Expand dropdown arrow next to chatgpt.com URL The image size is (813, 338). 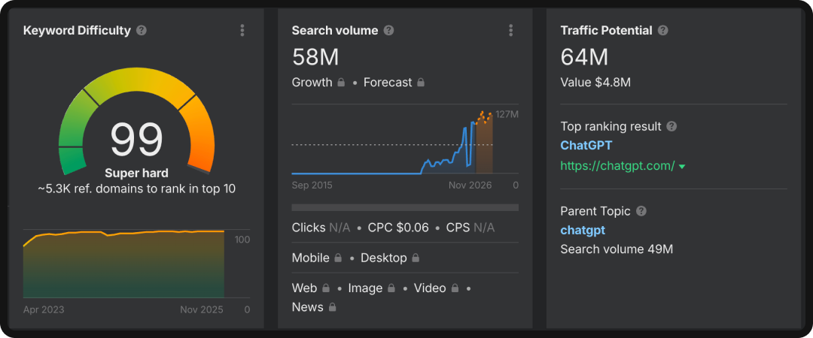682,167
